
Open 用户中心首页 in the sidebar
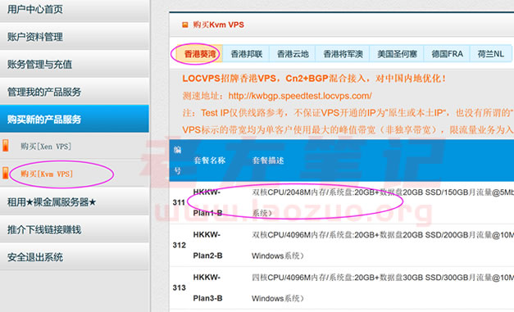75,10
